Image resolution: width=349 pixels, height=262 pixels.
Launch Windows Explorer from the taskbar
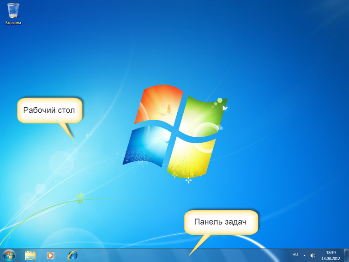point(30,256)
